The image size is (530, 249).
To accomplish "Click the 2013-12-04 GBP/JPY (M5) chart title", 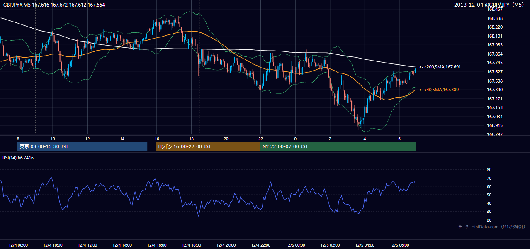I will 489,5.
